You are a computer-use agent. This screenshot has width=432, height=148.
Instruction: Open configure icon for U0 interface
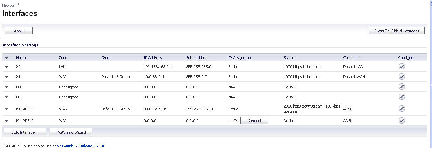tap(402, 87)
